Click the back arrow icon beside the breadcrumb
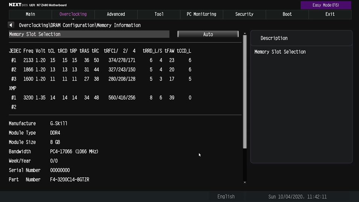359x202 pixels. [x=11, y=25]
